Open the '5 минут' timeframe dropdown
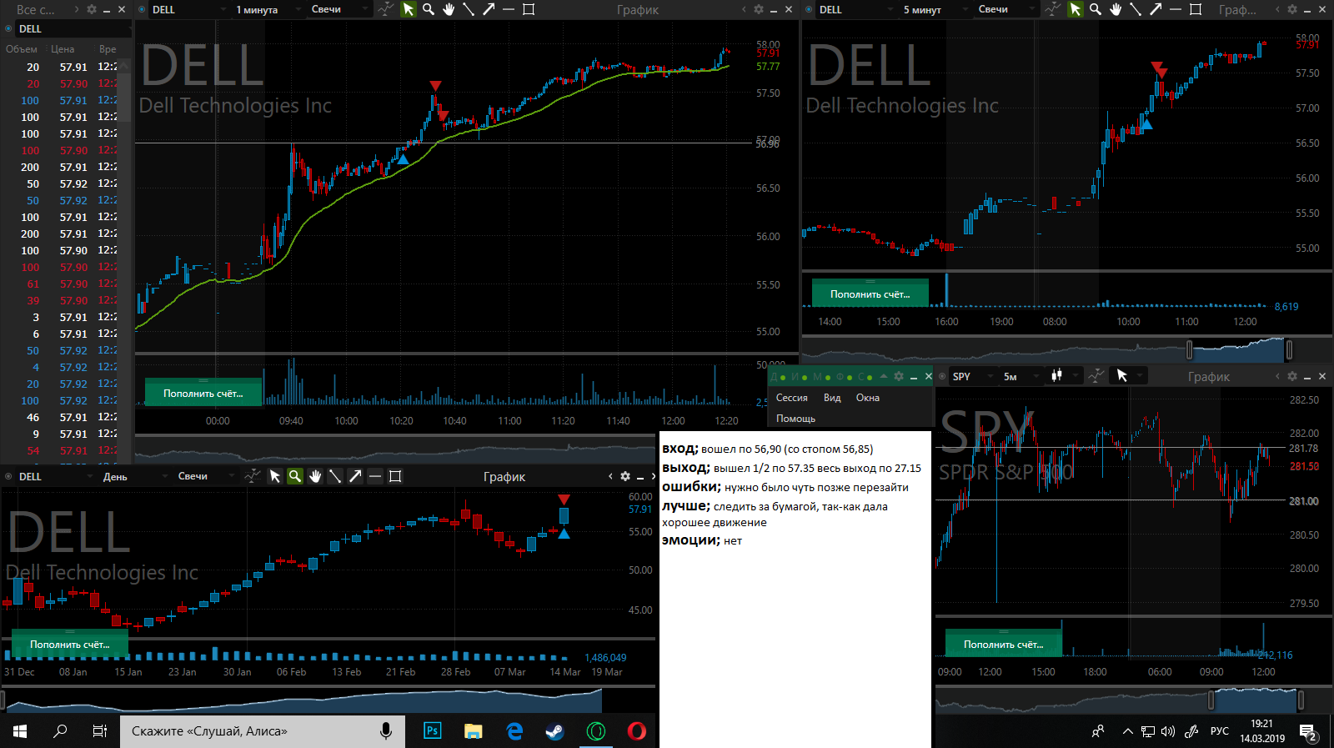 coord(935,9)
